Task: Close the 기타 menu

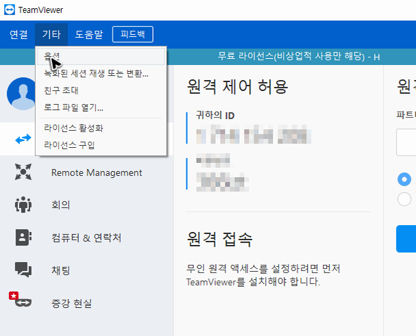Action: pos(51,34)
